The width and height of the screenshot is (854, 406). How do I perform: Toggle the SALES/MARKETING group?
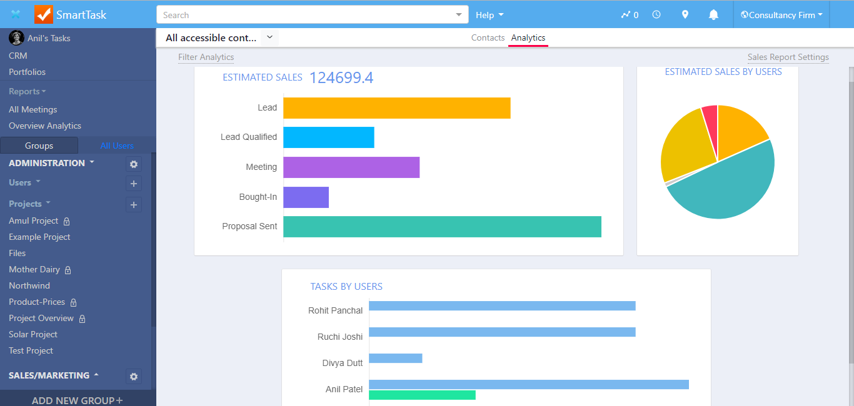point(54,375)
